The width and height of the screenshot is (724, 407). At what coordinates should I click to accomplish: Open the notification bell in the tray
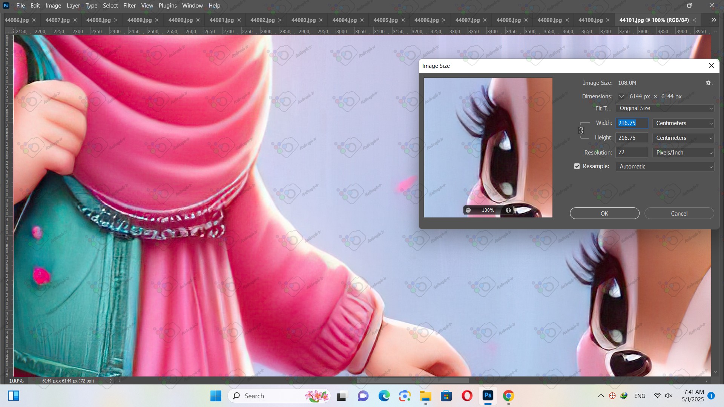click(711, 396)
